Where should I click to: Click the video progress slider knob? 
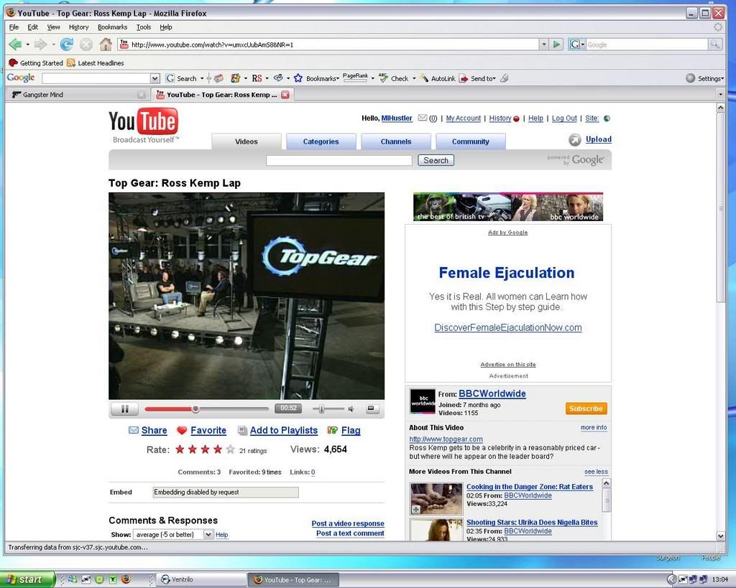pos(195,409)
